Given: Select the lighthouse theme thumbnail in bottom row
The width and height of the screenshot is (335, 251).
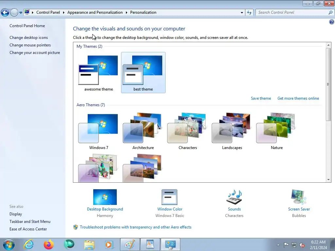Looking at the screenshot, I should pyautogui.click(x=142, y=168).
